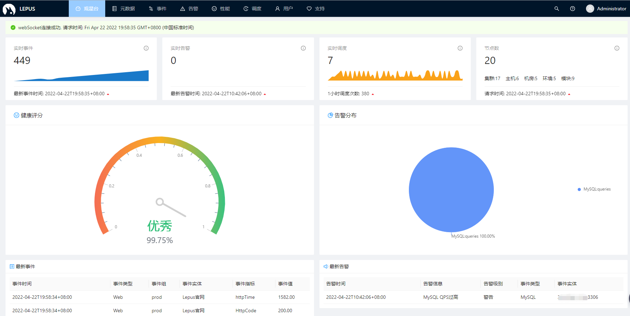Click the HttpCode event metric cell
Screen dimensions: 630x316
(246, 310)
